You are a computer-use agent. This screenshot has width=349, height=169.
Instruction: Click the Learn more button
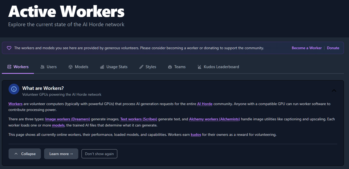(x=61, y=154)
